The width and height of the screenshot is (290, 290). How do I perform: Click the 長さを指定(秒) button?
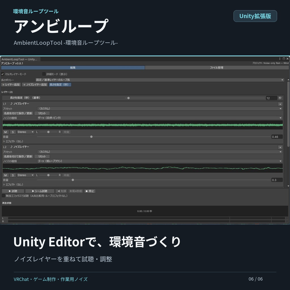(60, 84)
